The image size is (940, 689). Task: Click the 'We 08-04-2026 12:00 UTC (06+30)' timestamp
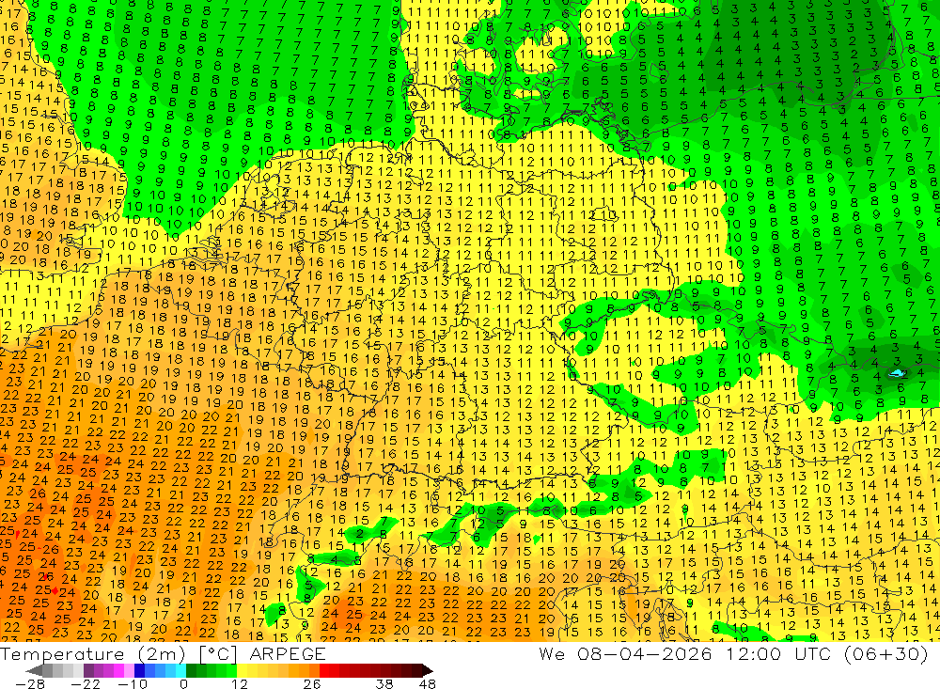pos(733,653)
